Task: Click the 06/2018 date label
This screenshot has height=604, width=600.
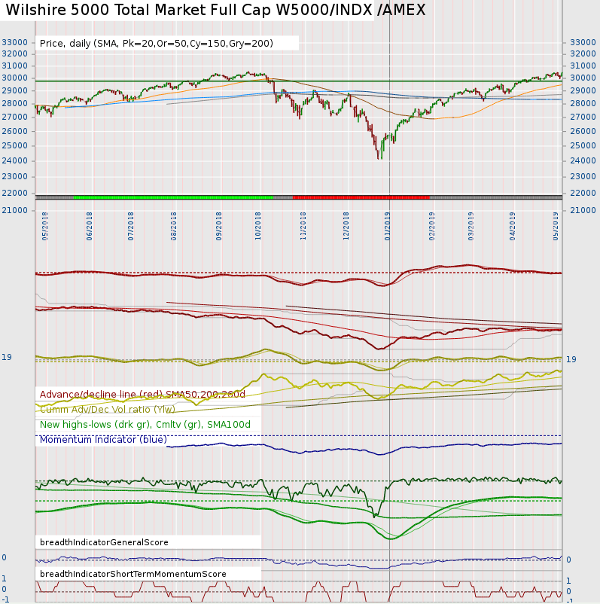Action: pos(90,226)
